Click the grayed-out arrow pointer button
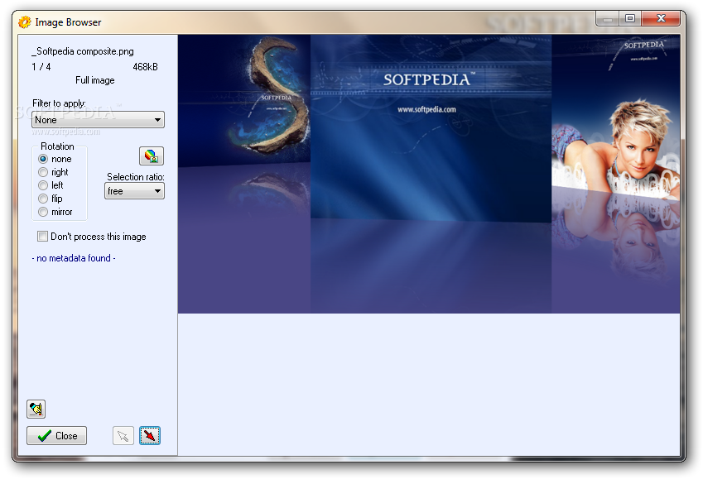 [x=123, y=435]
